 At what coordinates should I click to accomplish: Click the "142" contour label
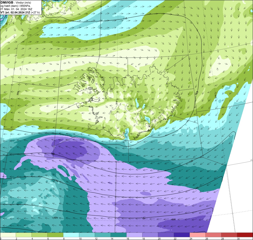click(143, 218)
